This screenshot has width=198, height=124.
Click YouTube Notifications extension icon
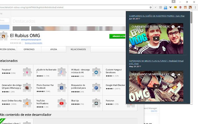click(62, 103)
